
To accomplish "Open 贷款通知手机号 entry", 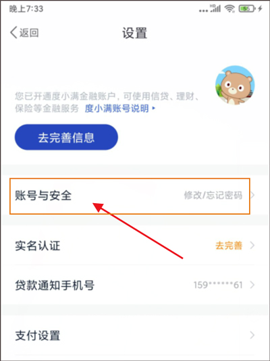I will pyautogui.click(x=135, y=285).
